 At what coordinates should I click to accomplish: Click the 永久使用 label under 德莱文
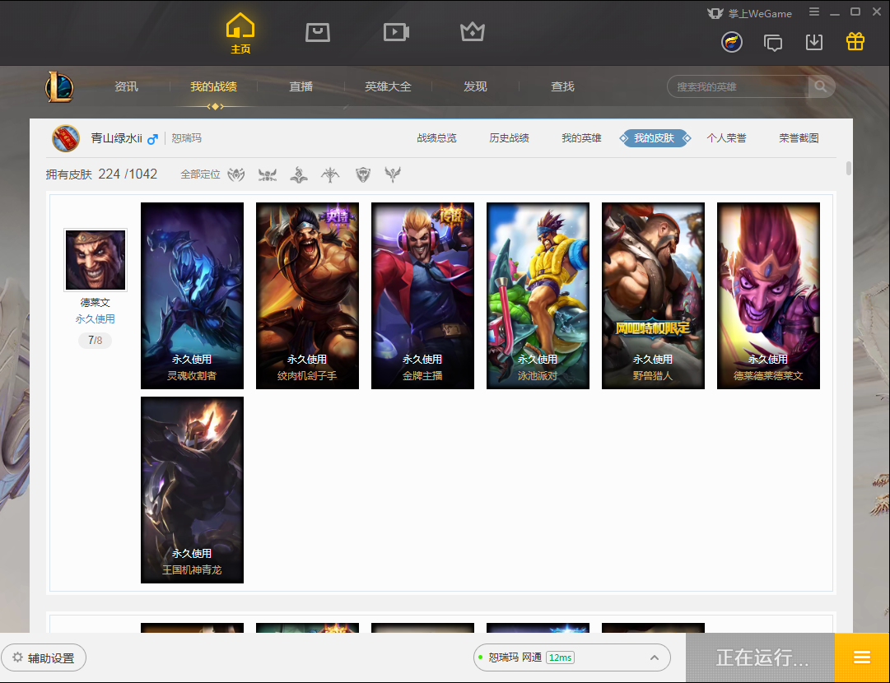(x=95, y=318)
